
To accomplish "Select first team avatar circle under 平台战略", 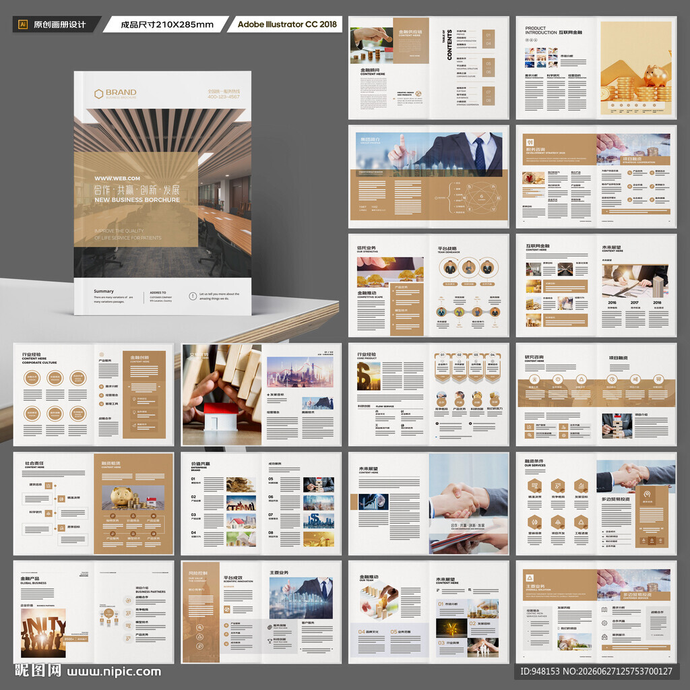I will tap(449, 267).
